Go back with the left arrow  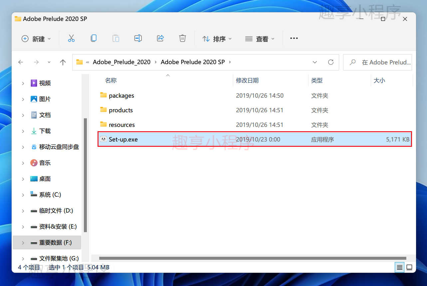tap(21, 62)
